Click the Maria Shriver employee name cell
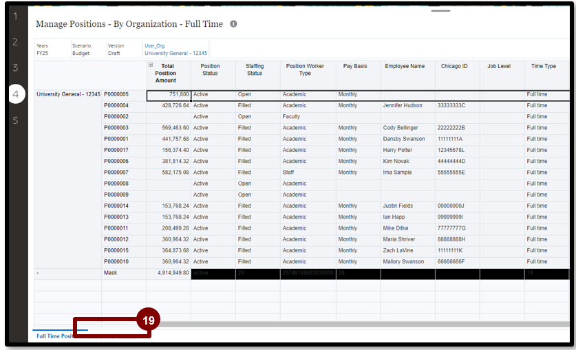The width and height of the screenshot is (576, 350). click(x=408, y=239)
